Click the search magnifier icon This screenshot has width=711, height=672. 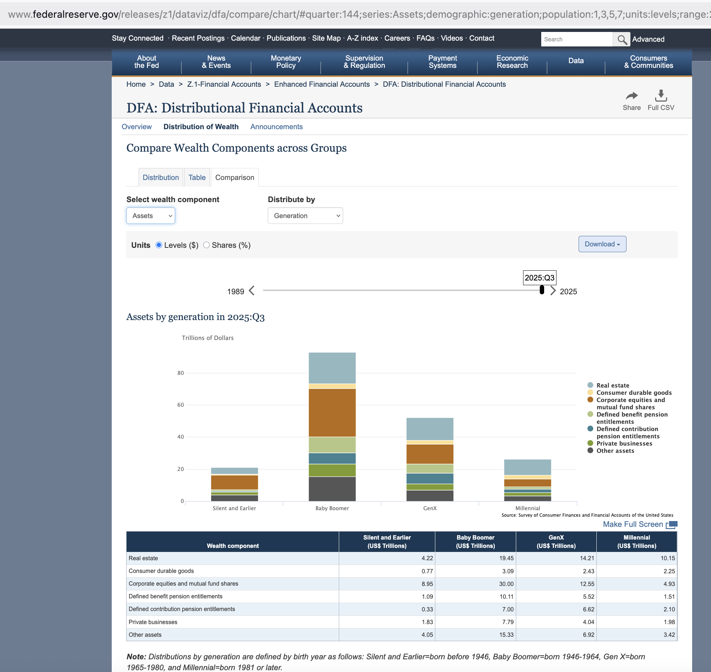pos(622,39)
